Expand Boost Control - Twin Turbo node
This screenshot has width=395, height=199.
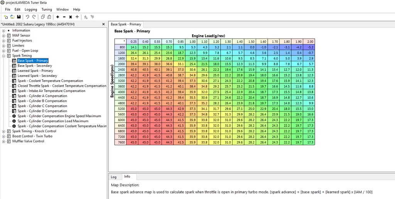[4, 136]
